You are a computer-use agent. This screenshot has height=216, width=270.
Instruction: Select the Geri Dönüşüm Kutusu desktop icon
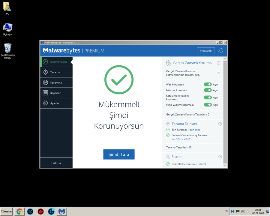pos(7,51)
